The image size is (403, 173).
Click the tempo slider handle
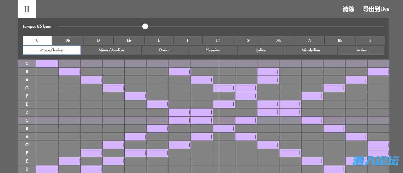pyautogui.click(x=145, y=26)
